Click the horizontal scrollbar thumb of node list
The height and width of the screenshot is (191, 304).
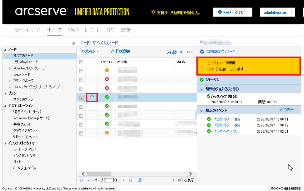point(99,174)
